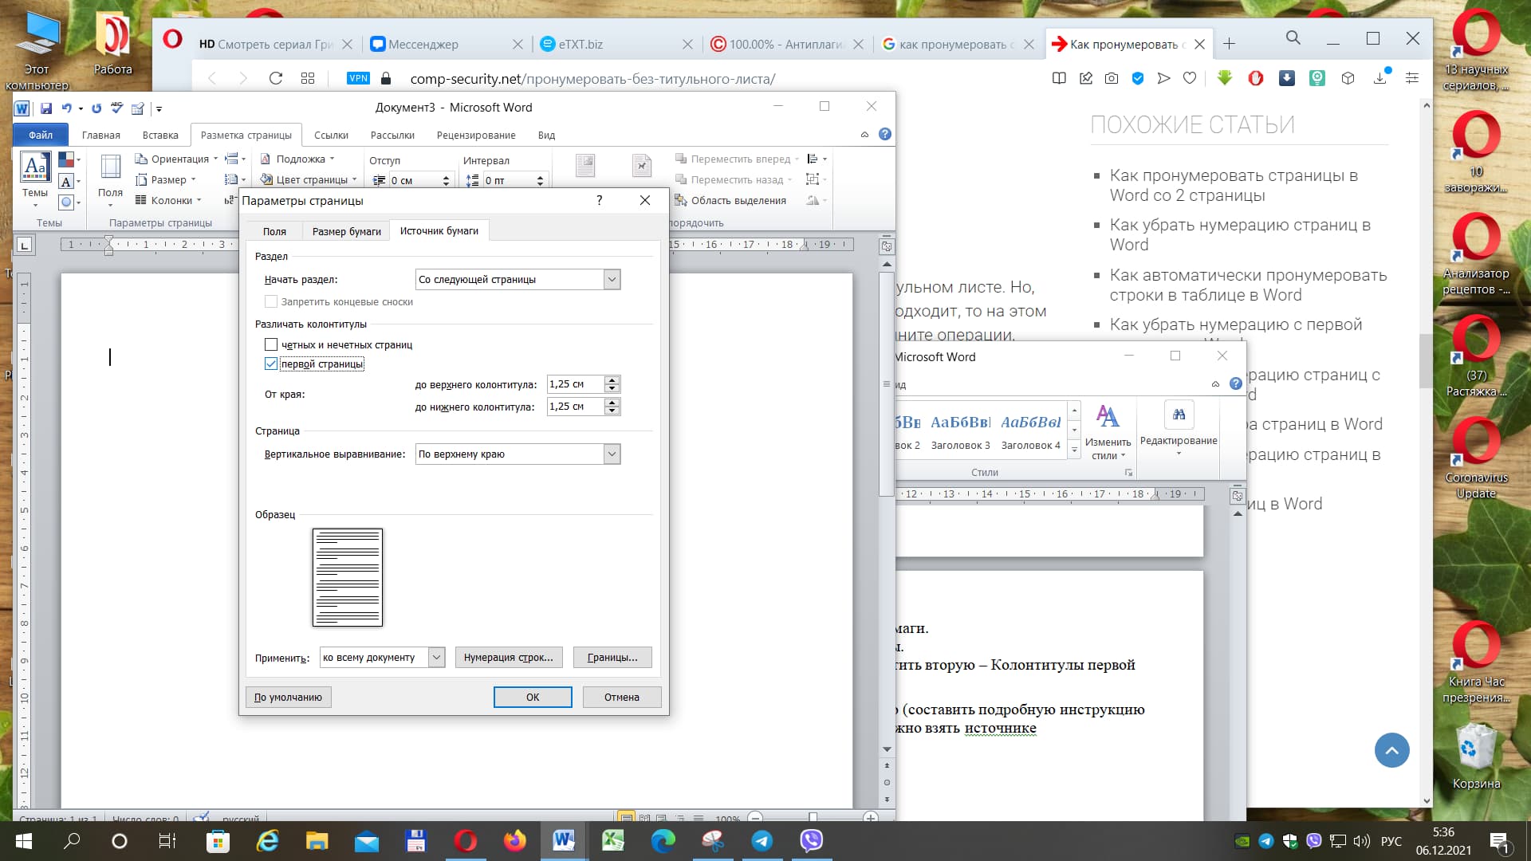
Task: Click the Undo arrow in Word's toolbar
Action: (x=67, y=108)
